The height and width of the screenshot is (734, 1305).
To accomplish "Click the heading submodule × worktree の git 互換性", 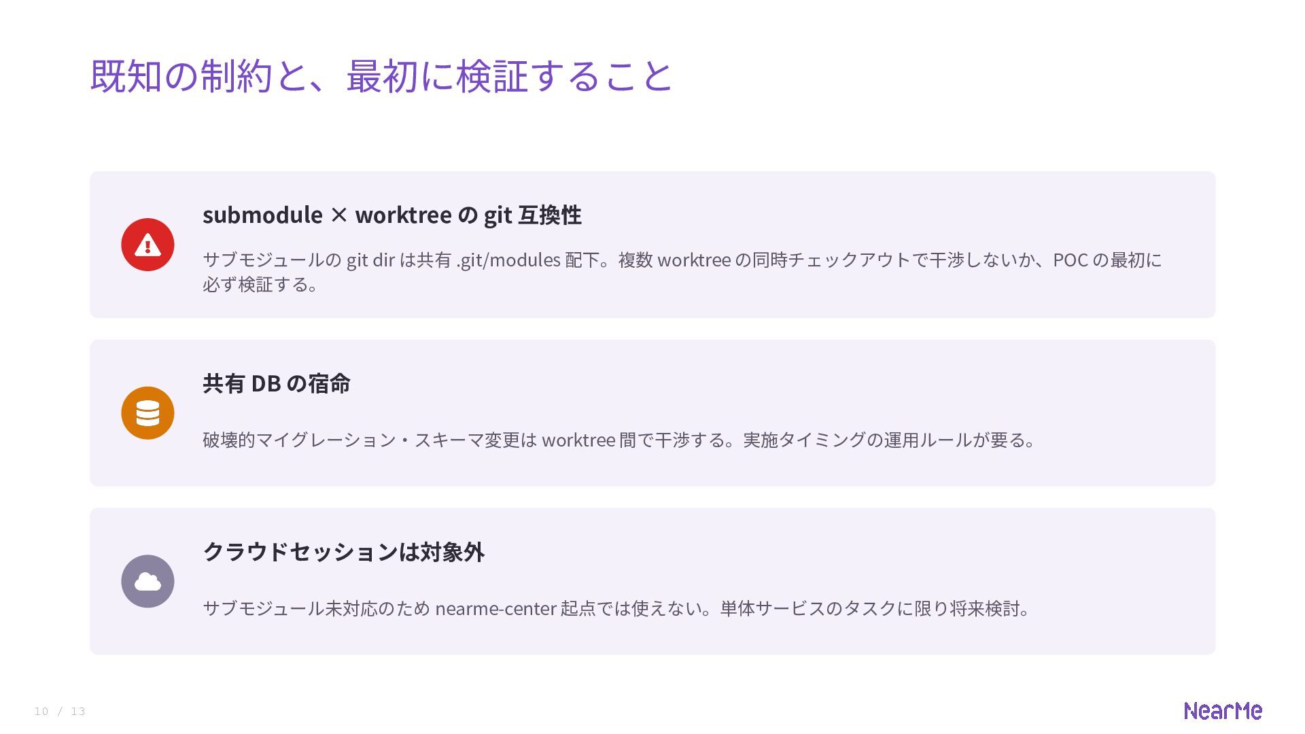I will click(x=392, y=215).
